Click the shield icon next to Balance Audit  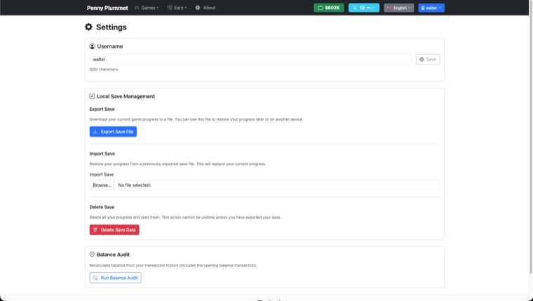(x=93, y=254)
